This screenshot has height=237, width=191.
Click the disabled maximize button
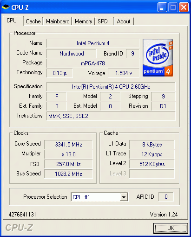pos(173,7)
